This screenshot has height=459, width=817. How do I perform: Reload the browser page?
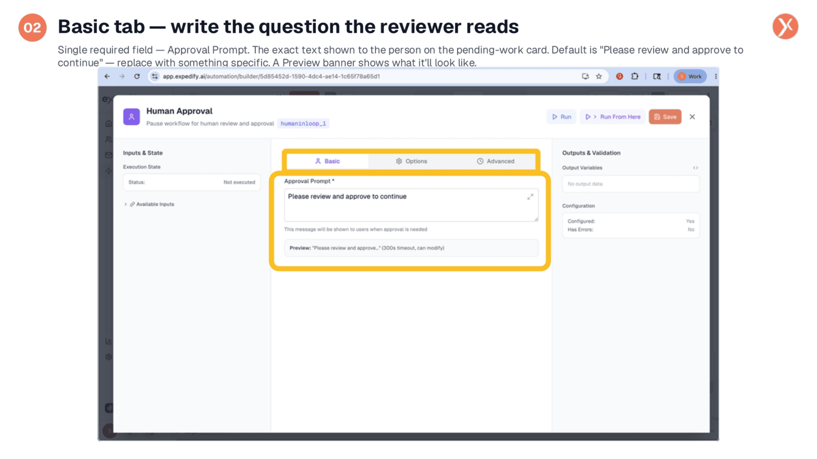coord(137,76)
